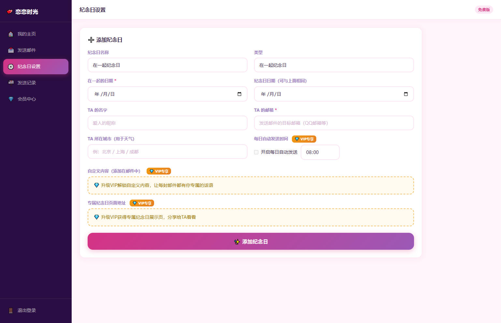501x323 pixels.
Task: Click the 自定义内容（添加在邮件中）label
Action: [x=114, y=171]
